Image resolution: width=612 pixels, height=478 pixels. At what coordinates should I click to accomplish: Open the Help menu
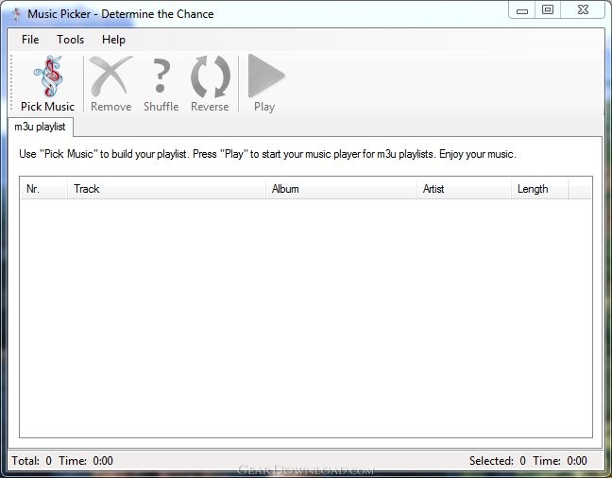113,40
